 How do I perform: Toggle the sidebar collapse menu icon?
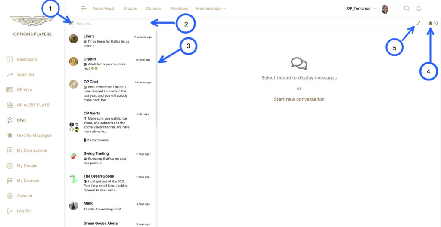pos(84,9)
